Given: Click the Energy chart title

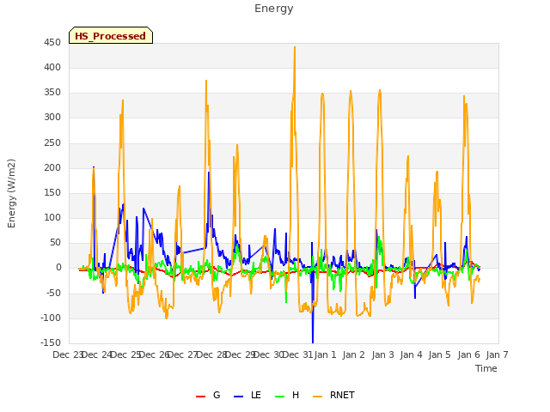Looking at the screenshot, I should 274,9.
